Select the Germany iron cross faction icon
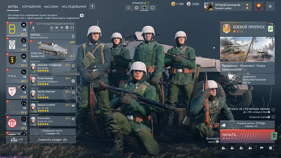 coord(144,8)
